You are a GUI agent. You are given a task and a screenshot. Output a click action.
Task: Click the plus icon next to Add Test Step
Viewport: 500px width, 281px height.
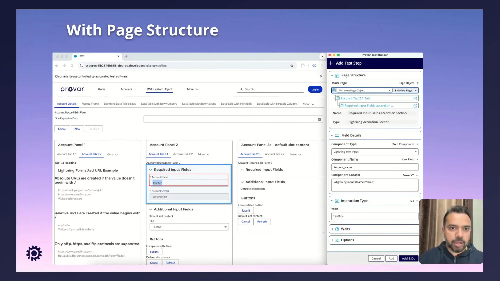click(x=331, y=63)
